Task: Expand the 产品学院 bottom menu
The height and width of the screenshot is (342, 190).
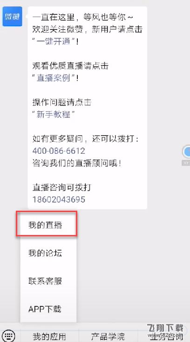Action: pos(108,336)
